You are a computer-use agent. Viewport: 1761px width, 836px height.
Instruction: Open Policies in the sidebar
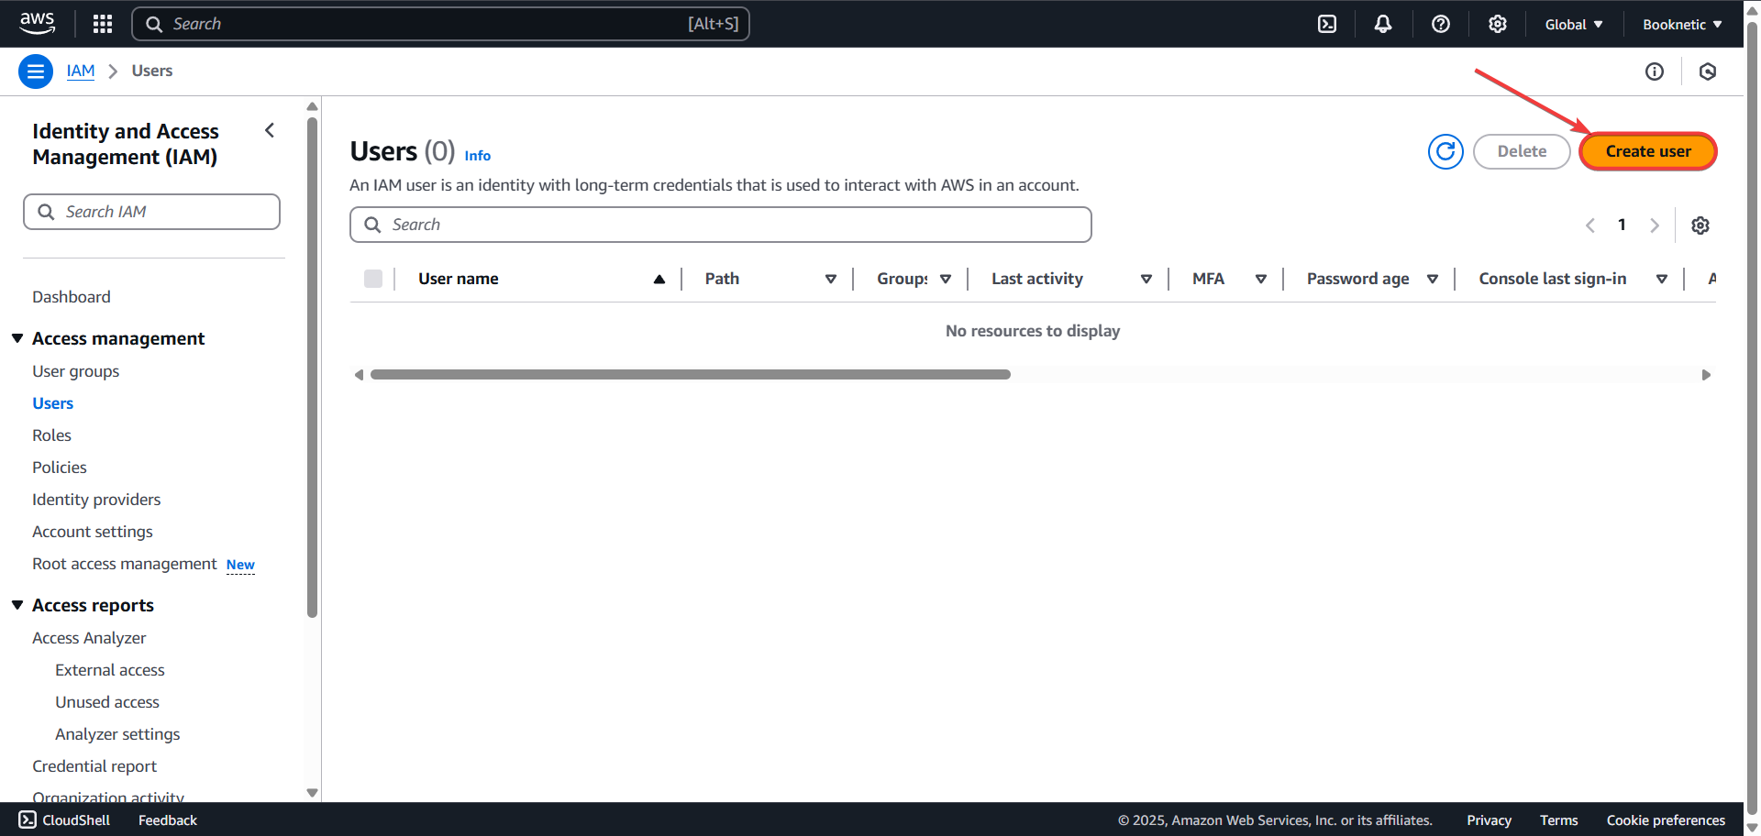(x=60, y=467)
